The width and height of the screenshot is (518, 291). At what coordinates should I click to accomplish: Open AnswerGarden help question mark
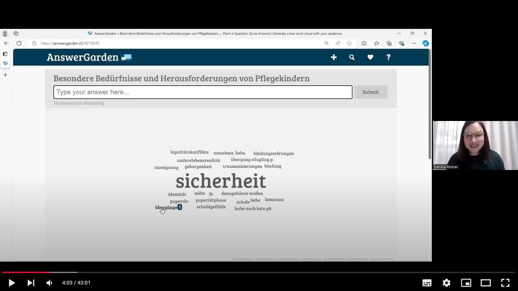tap(388, 58)
